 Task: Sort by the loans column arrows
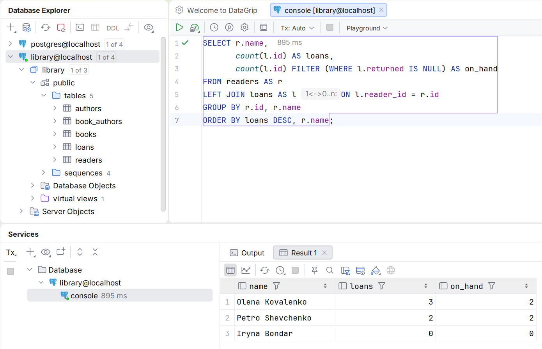(x=426, y=286)
